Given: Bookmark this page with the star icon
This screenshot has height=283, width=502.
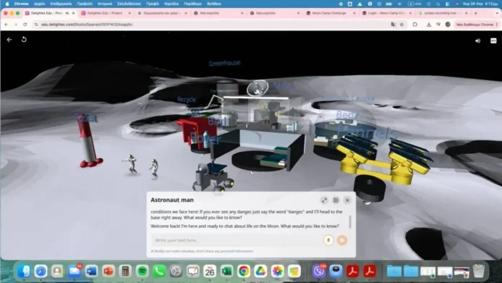Looking at the screenshot, I should [402, 25].
